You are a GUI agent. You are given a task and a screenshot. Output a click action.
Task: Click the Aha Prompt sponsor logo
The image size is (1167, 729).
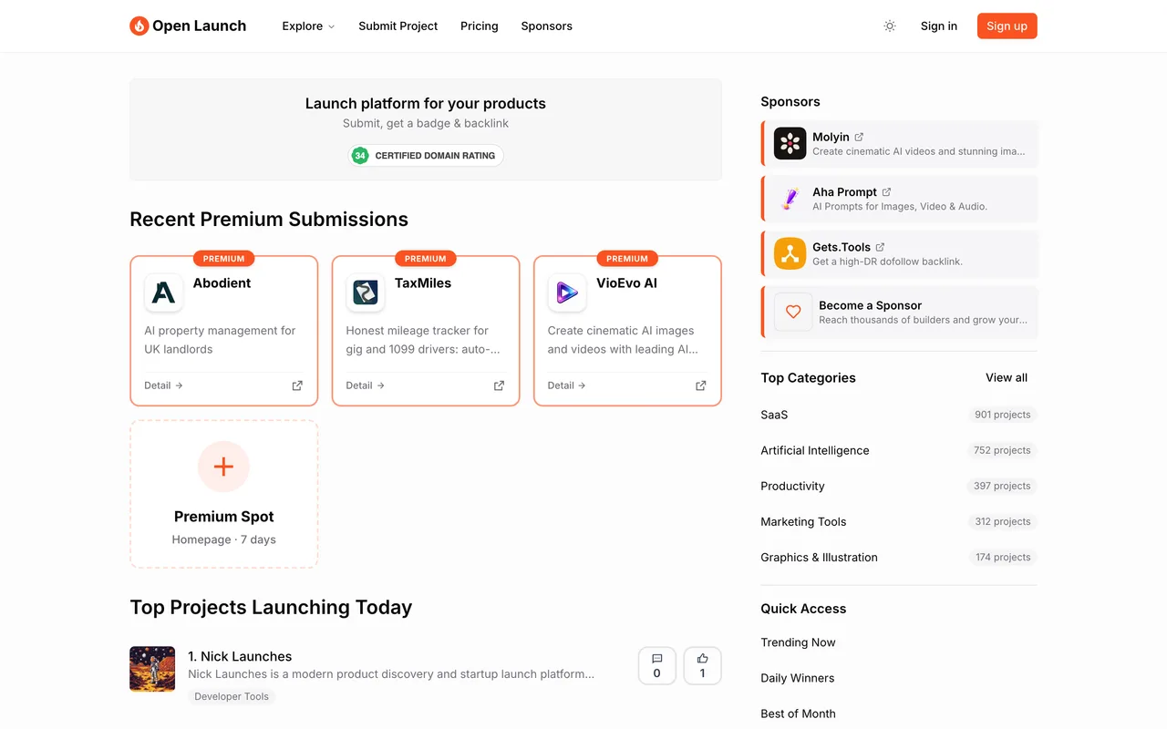[x=790, y=199]
